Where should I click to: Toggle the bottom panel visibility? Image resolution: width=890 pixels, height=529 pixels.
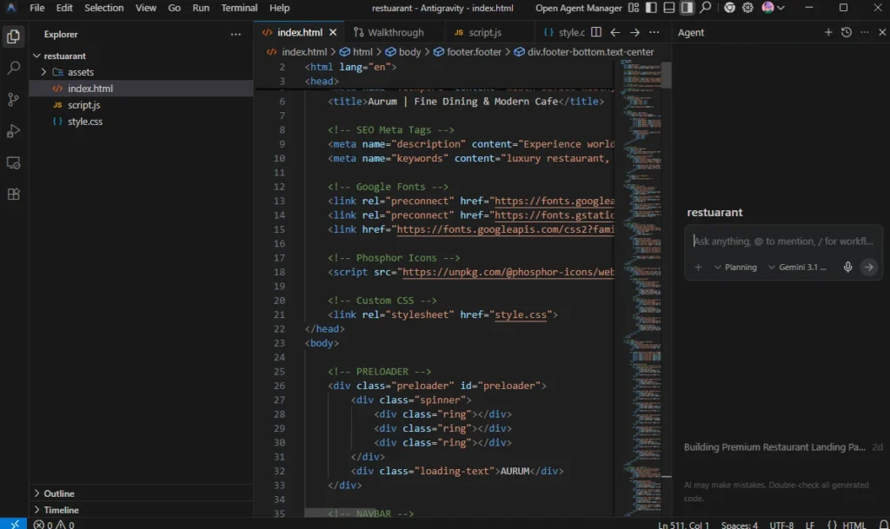point(669,8)
